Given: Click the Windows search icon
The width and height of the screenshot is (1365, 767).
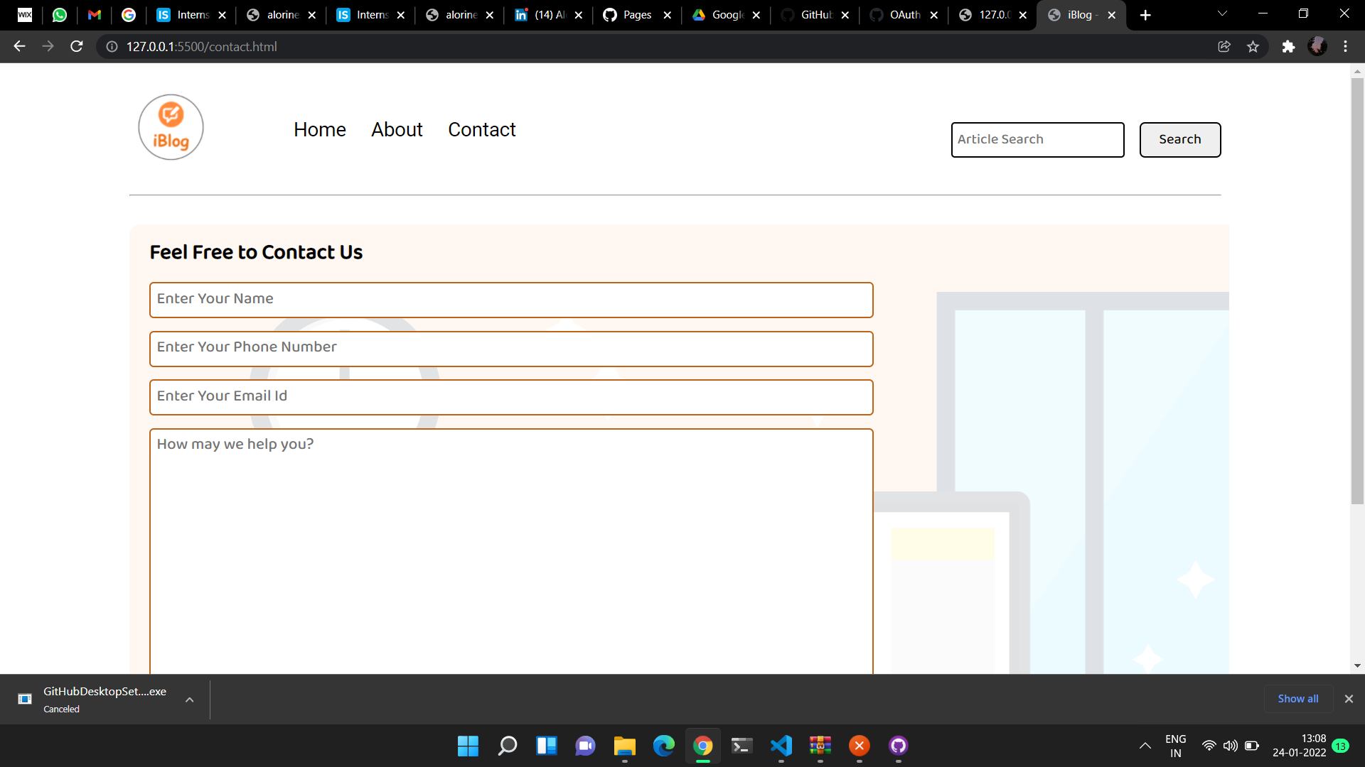Looking at the screenshot, I should pos(508,746).
